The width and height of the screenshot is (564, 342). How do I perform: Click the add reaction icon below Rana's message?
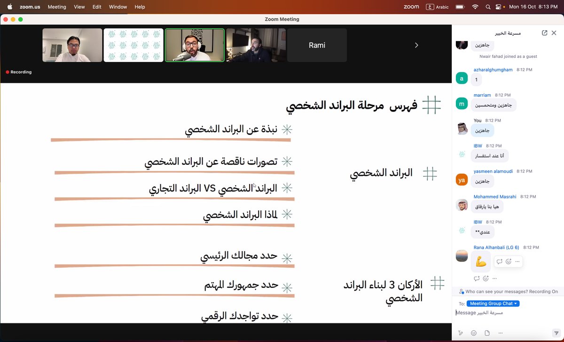[486, 278]
